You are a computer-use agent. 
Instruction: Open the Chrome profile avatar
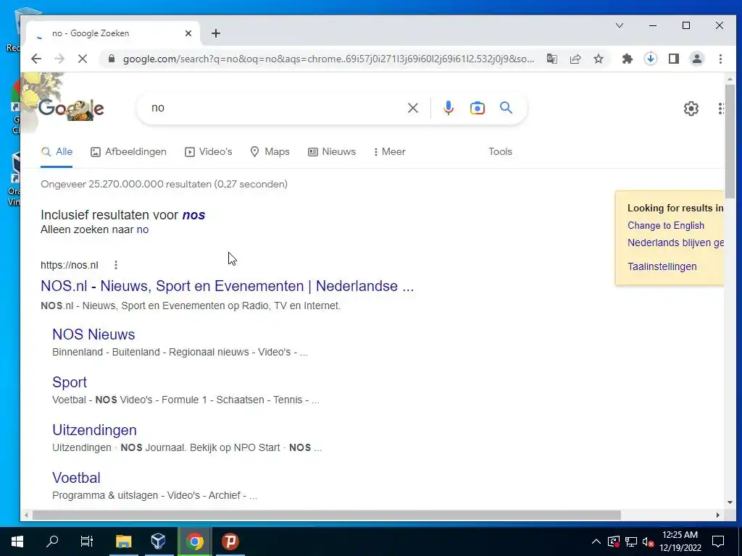click(x=697, y=59)
